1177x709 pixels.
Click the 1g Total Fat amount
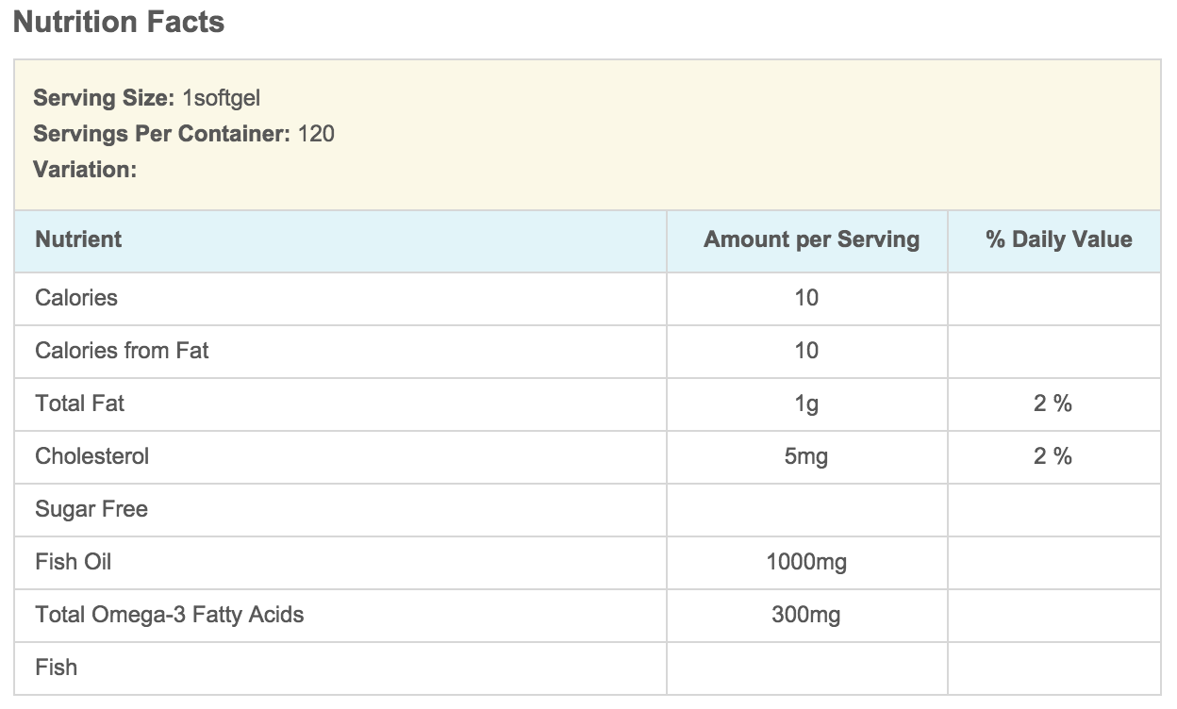[x=806, y=404]
